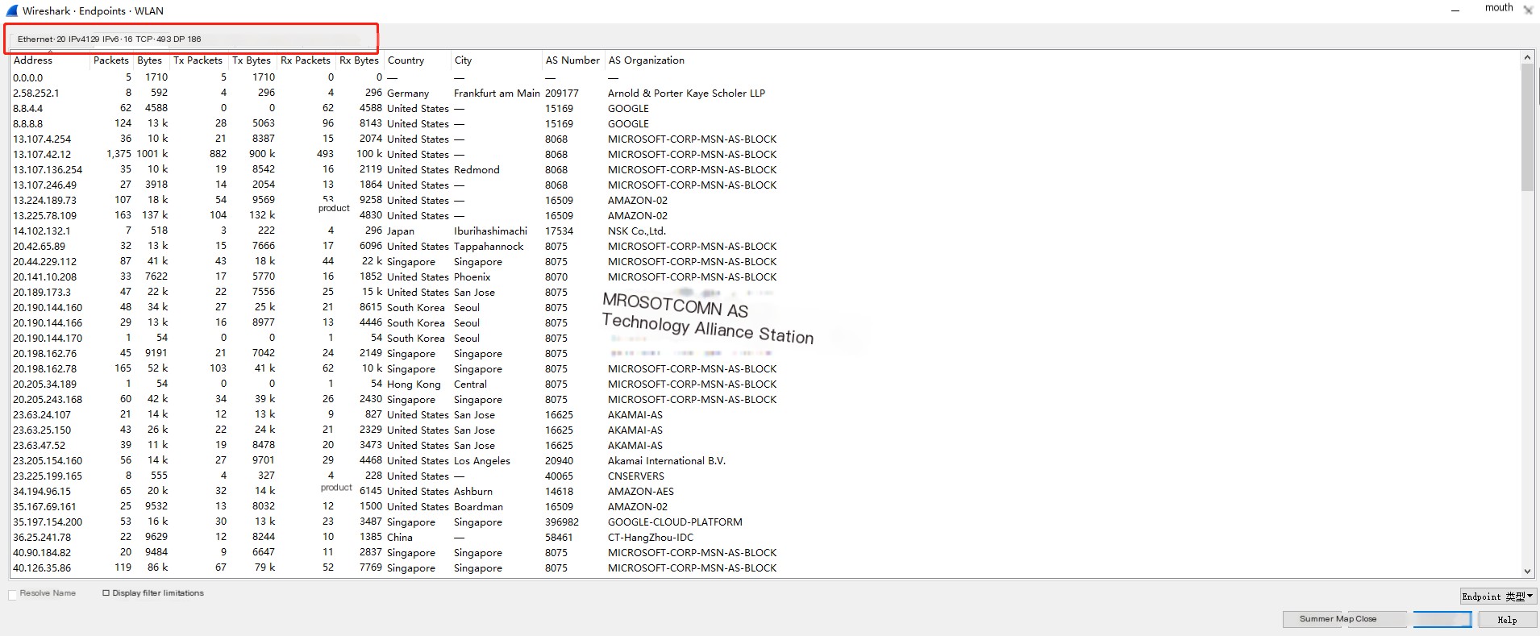
Task: Select the 8.8.8.8 endpoint row
Action: [x=764, y=123]
